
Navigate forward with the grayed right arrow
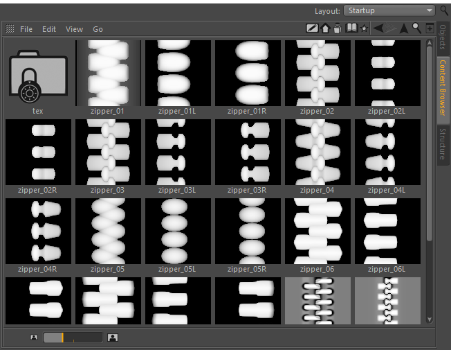(391, 28)
